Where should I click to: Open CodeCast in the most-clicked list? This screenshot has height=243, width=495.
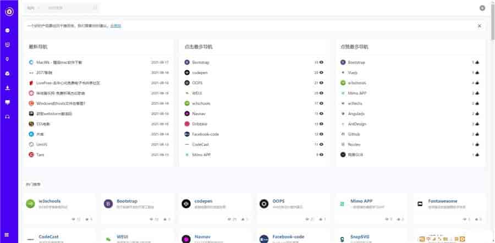click(200, 144)
